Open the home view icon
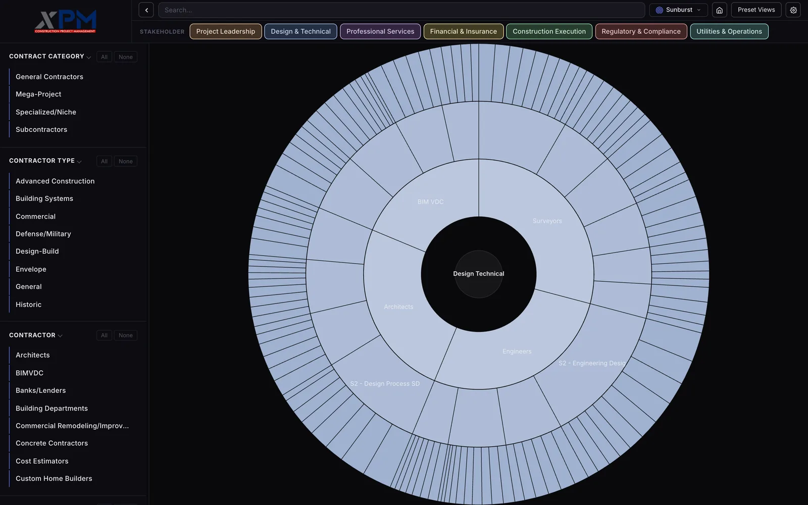Screen dimensions: 808x505 (x=720, y=10)
